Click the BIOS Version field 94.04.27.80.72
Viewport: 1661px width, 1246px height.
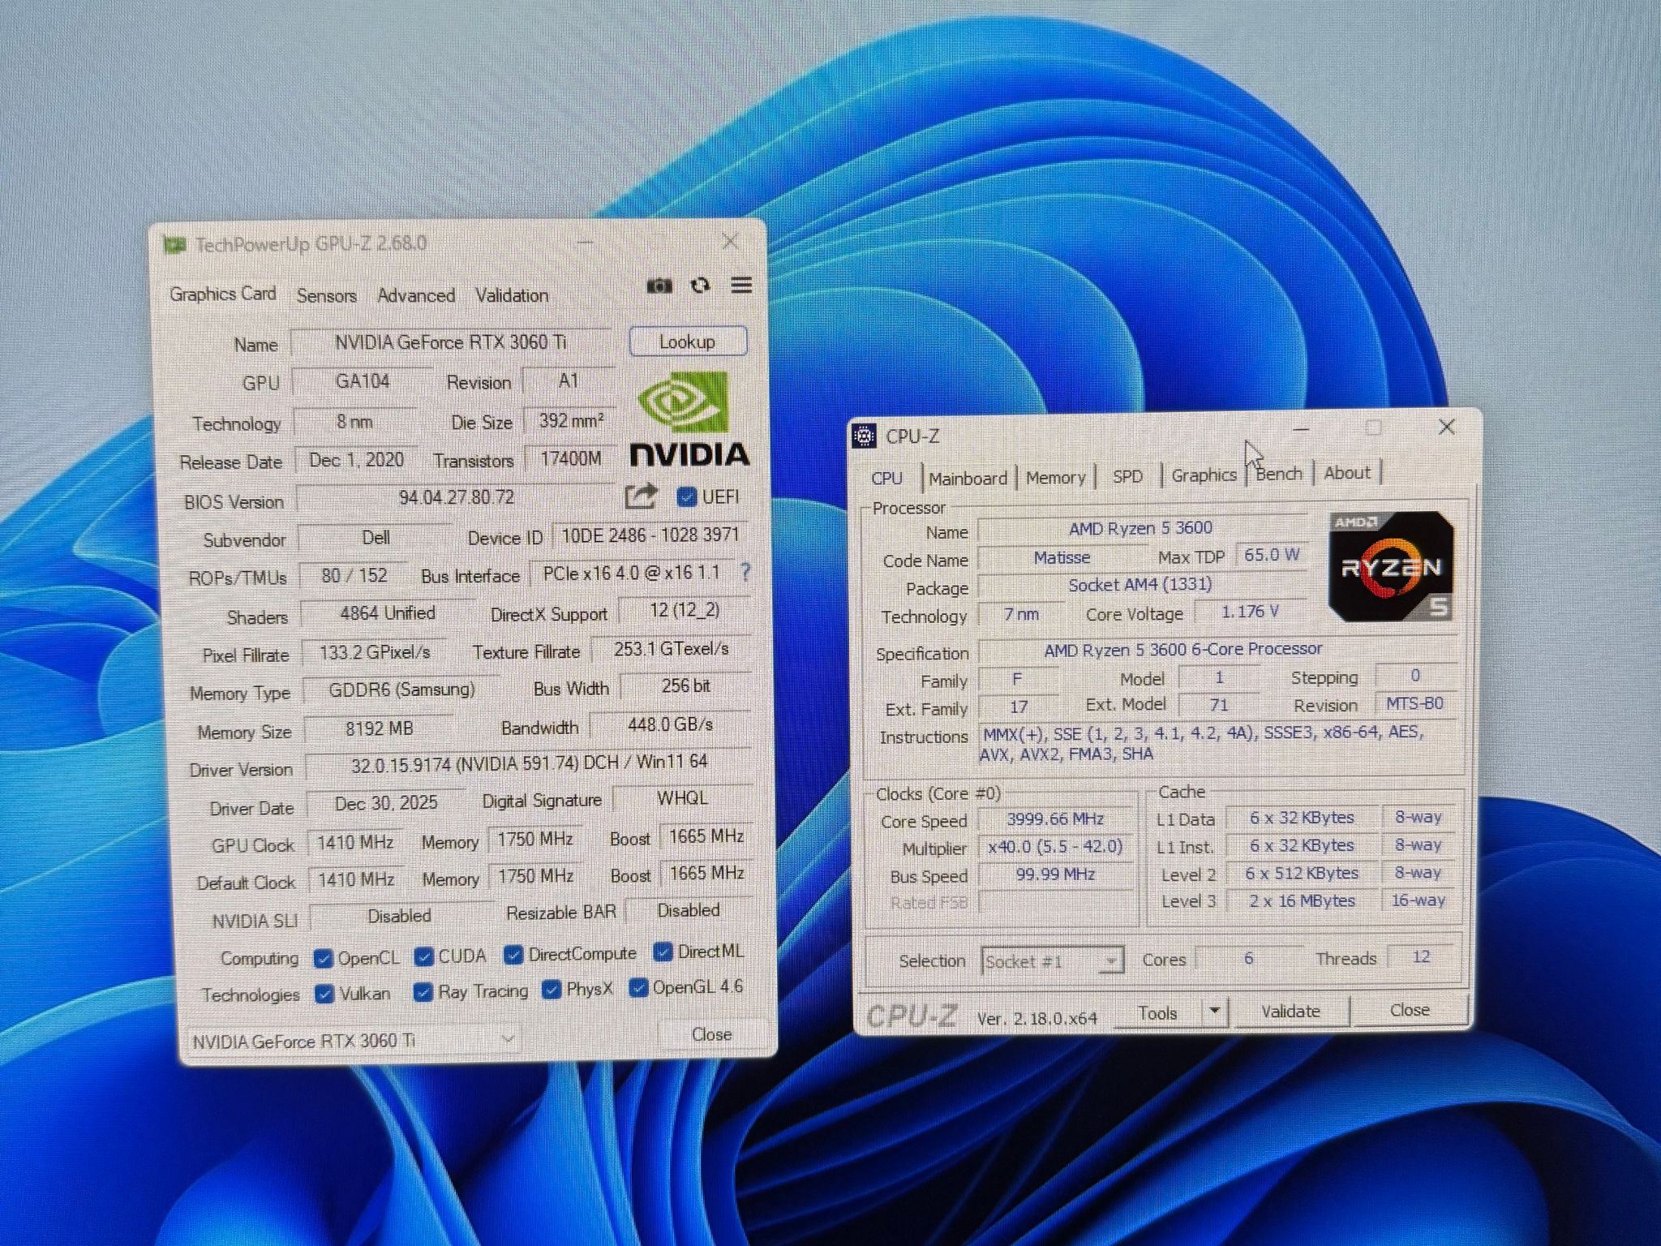click(457, 497)
